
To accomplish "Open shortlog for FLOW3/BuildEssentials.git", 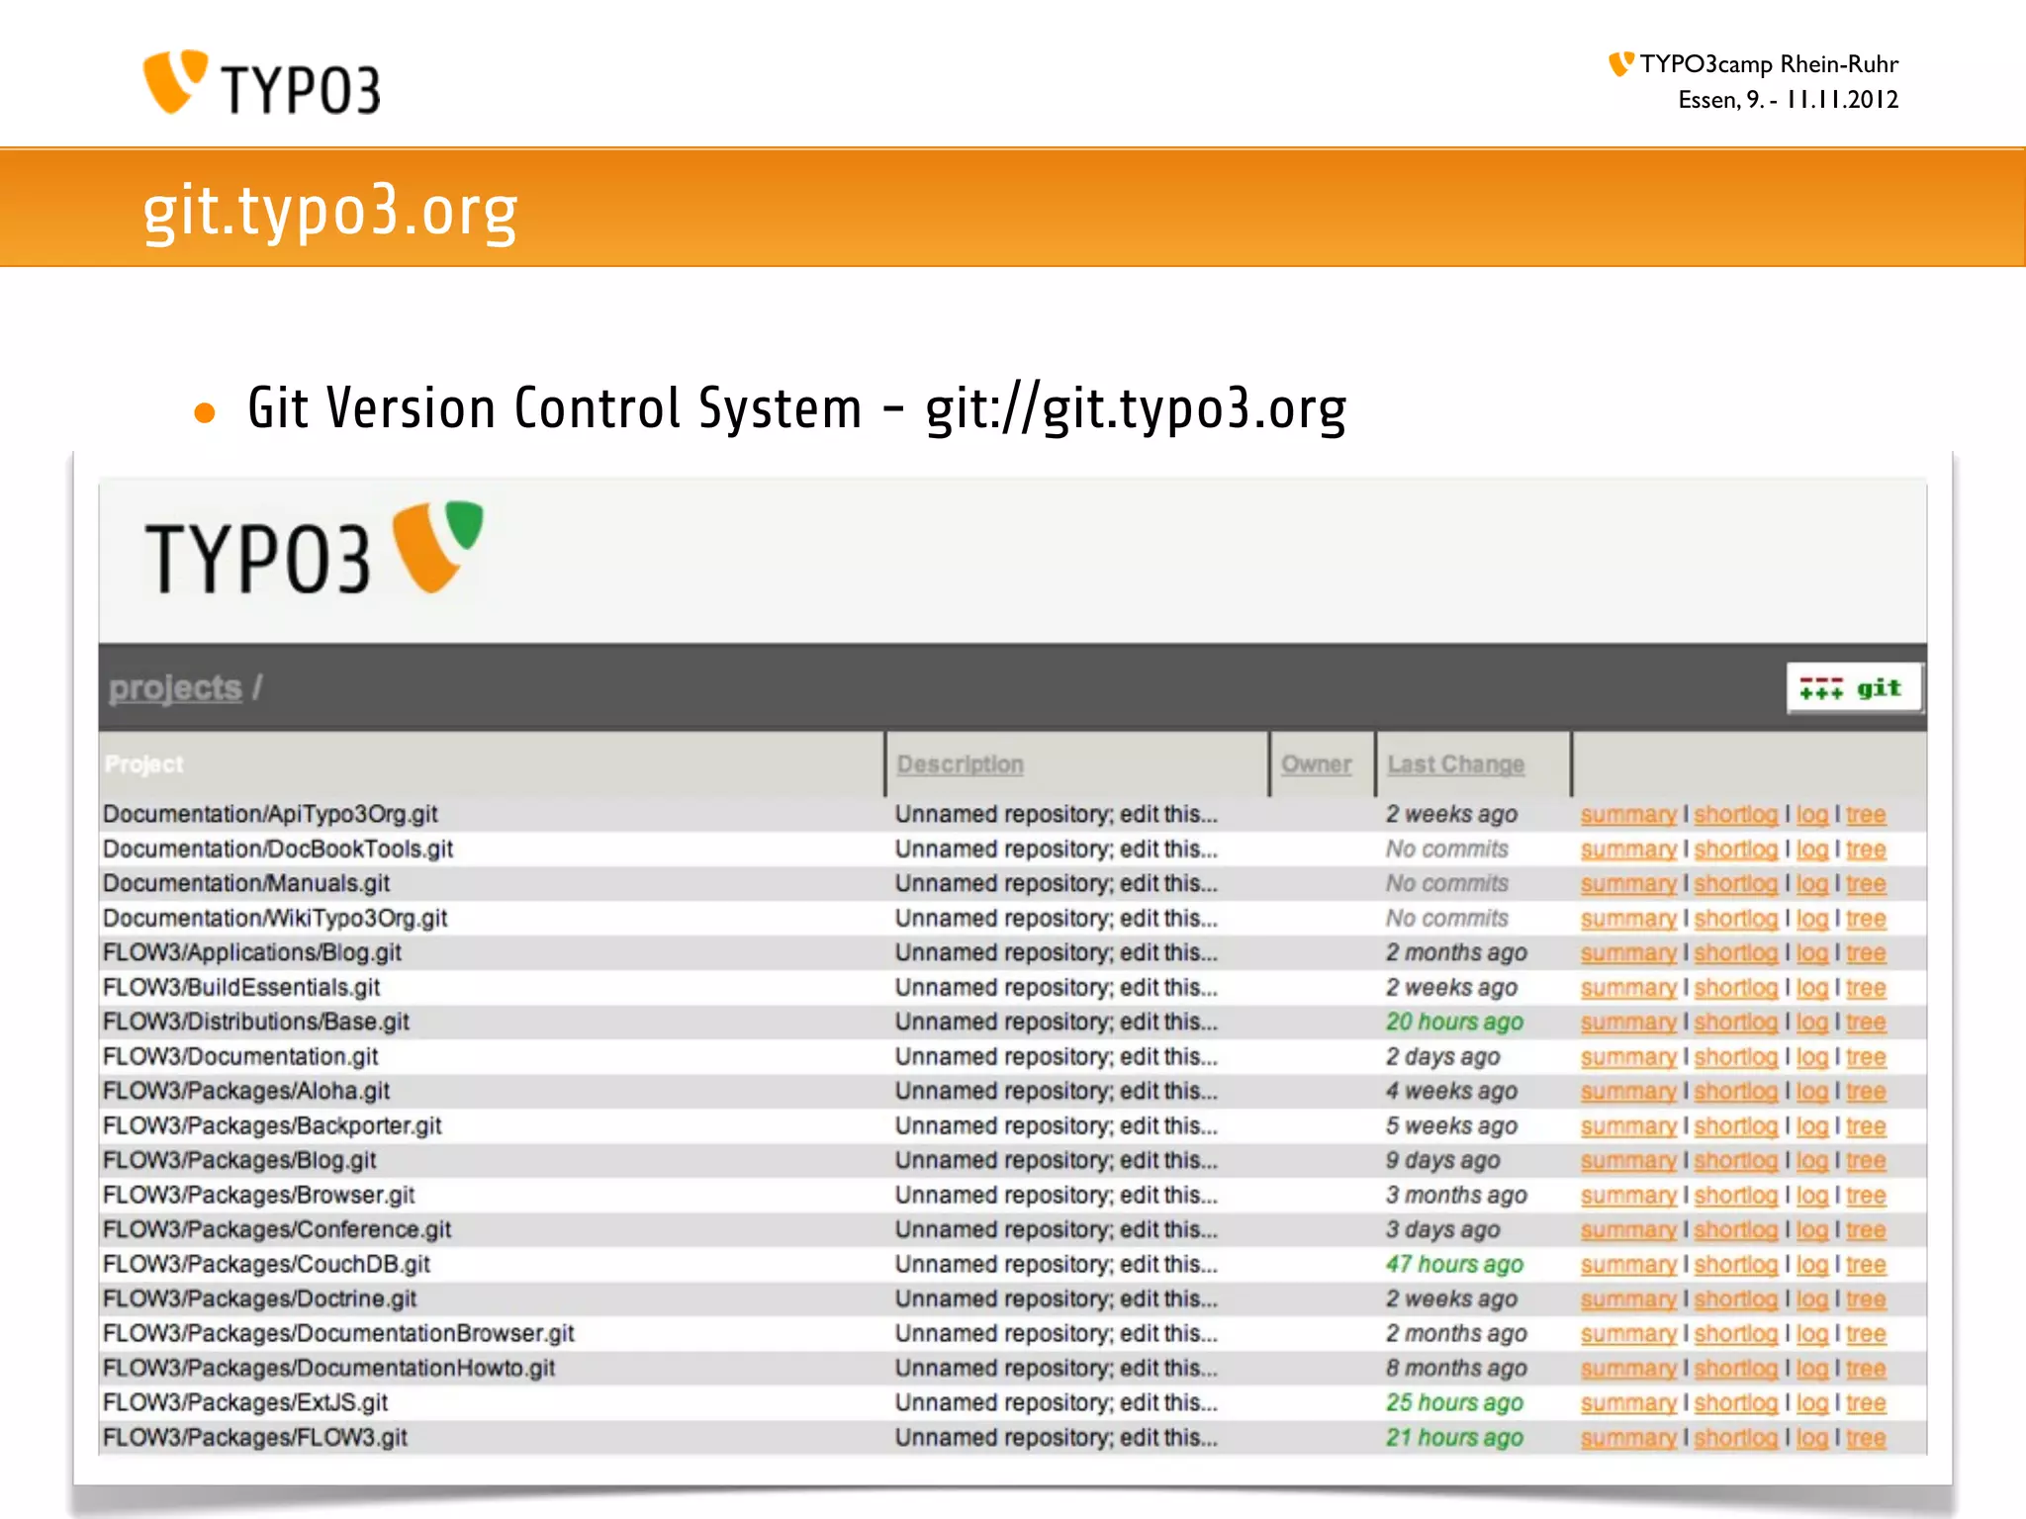I will pyautogui.click(x=1736, y=988).
